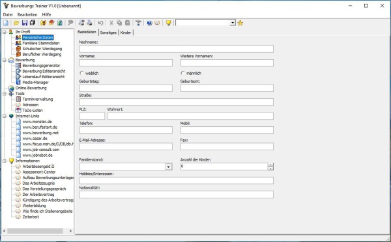Increase Anzahl der Kinder with up arrow
The height and width of the screenshot is (242, 391).
pyautogui.click(x=270, y=165)
